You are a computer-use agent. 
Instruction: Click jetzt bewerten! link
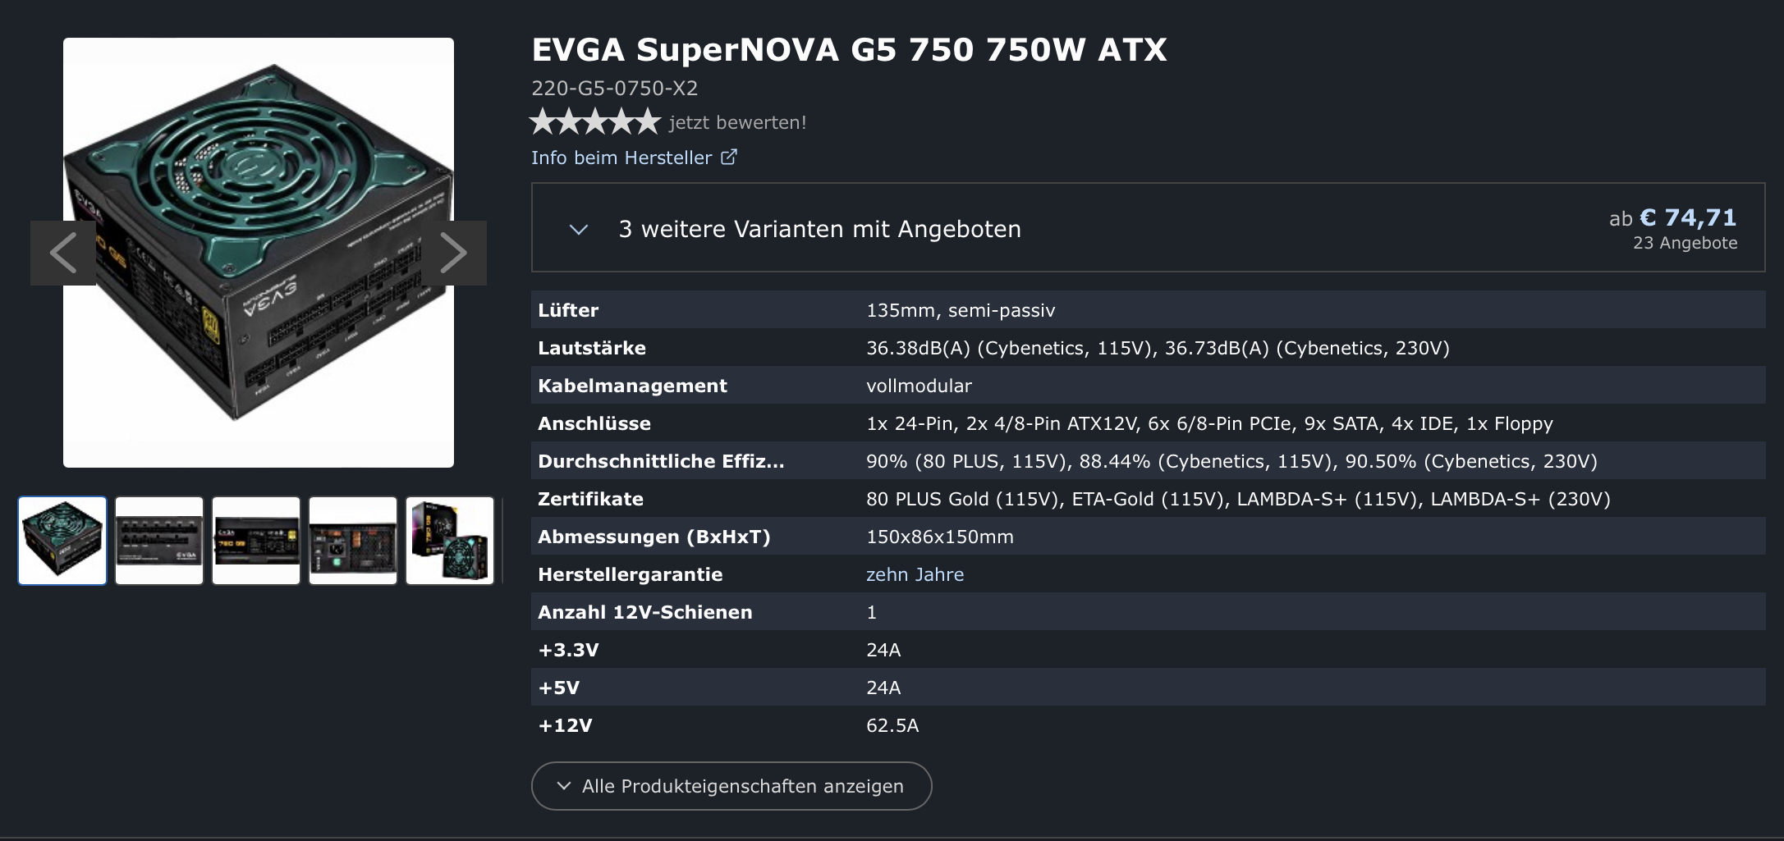737,123
